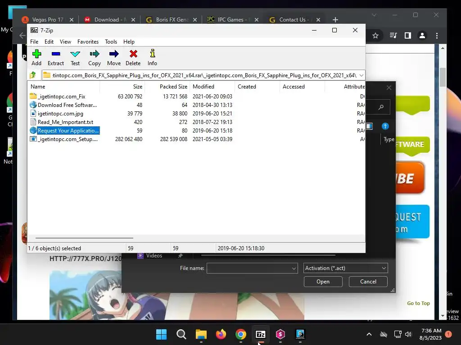Open a new browser tab

(335, 20)
